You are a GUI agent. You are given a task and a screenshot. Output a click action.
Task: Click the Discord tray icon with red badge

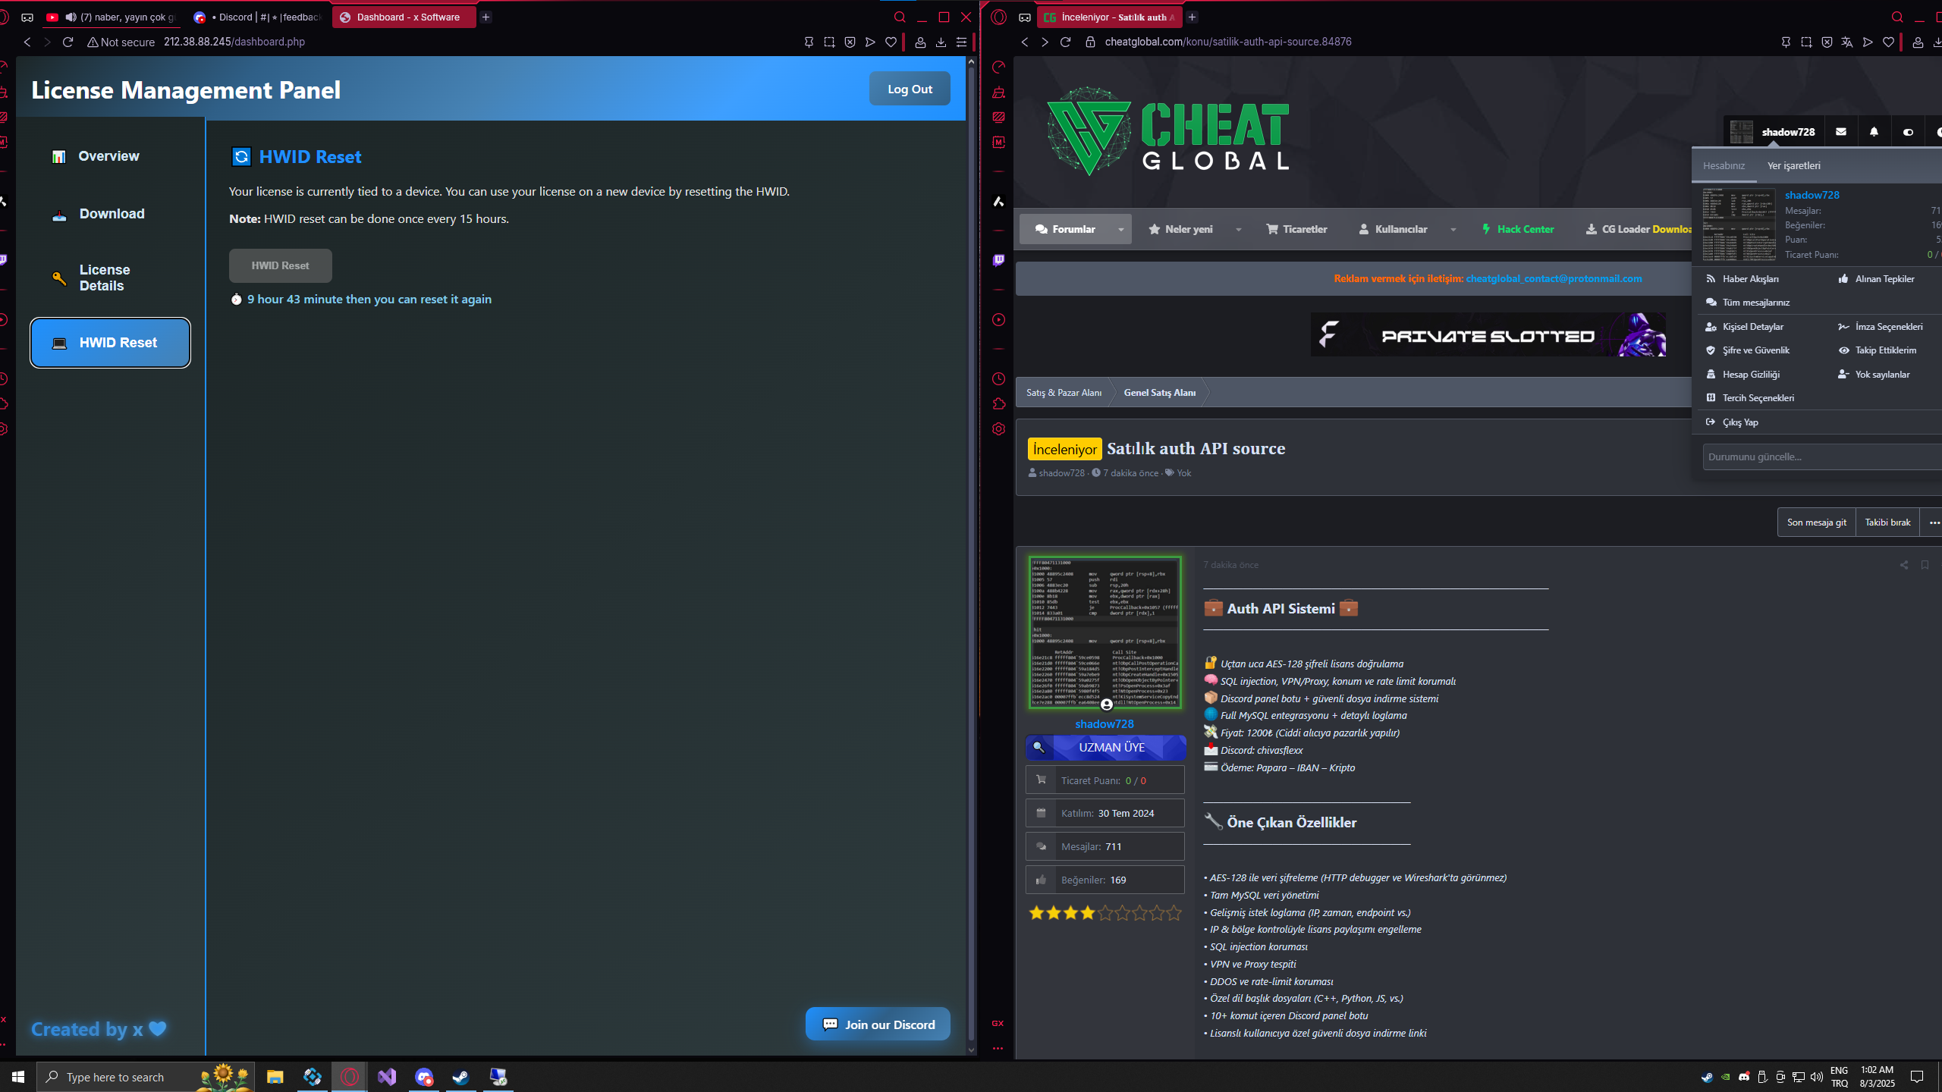(x=1744, y=1077)
